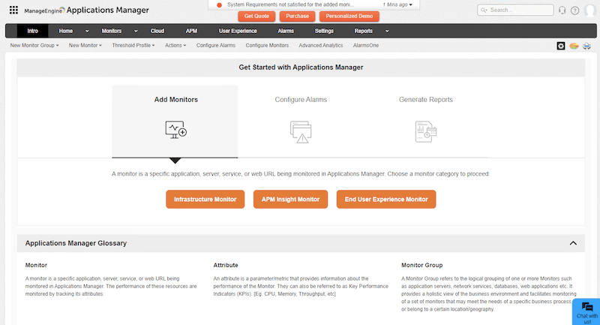
Task: Click the System Requirements alert message
Action: coord(290,5)
